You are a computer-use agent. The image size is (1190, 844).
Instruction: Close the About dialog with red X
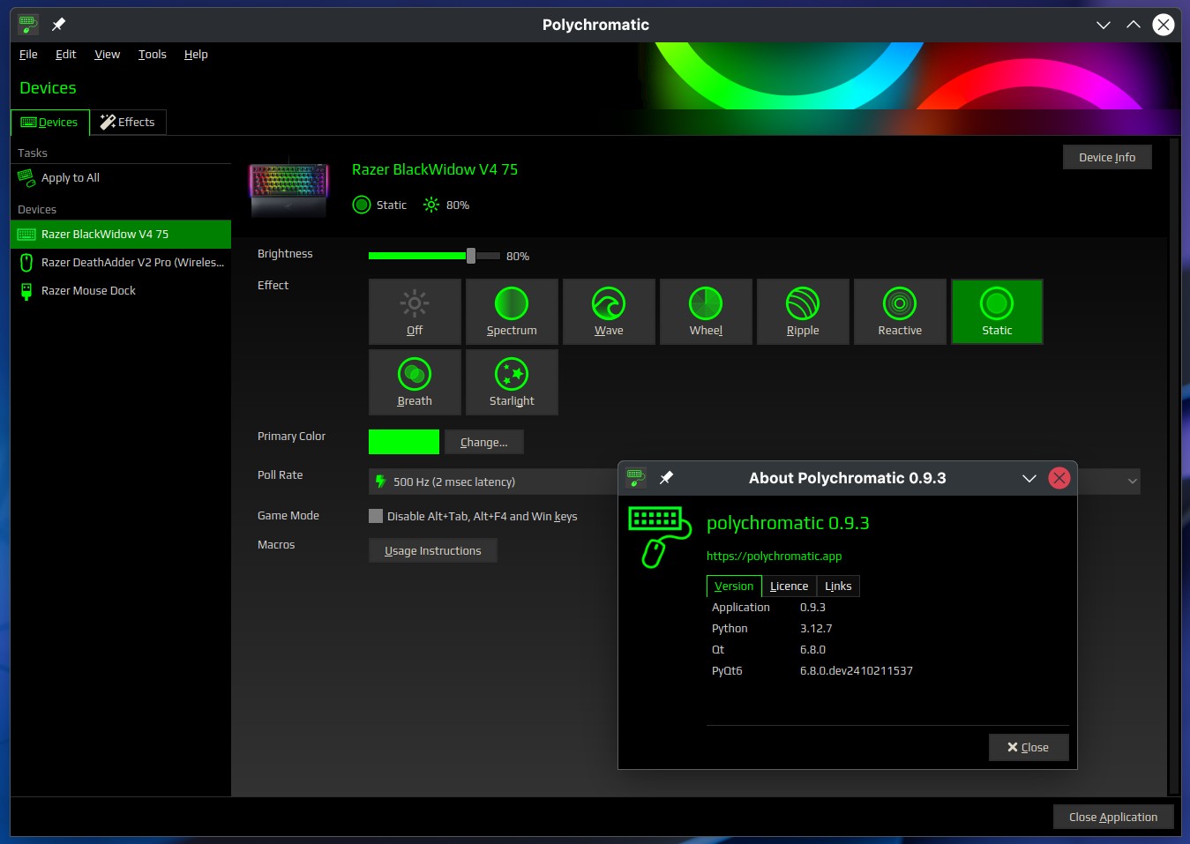pyautogui.click(x=1059, y=478)
